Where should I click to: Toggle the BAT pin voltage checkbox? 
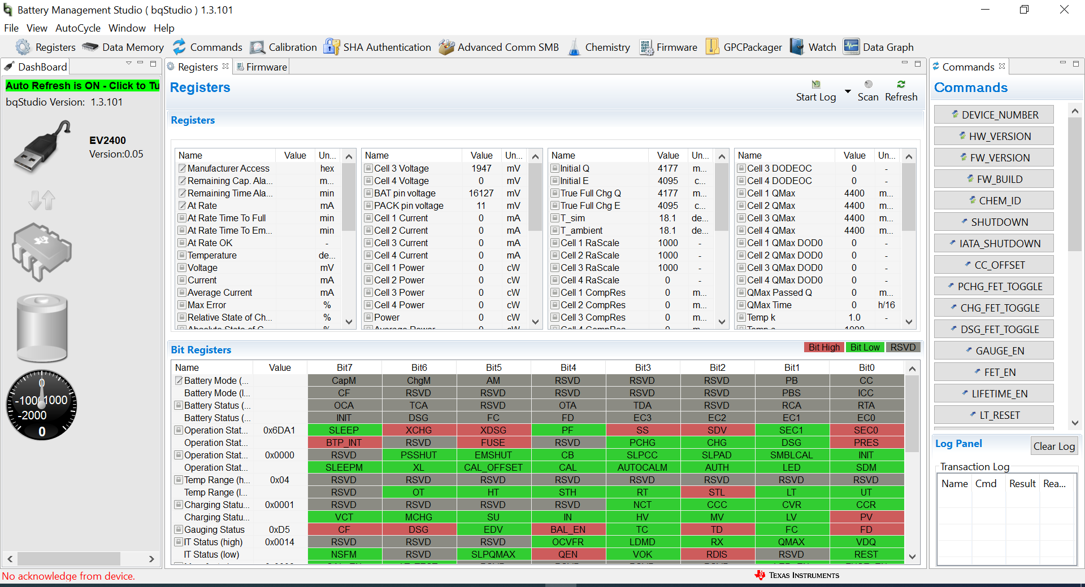pyautogui.click(x=368, y=193)
